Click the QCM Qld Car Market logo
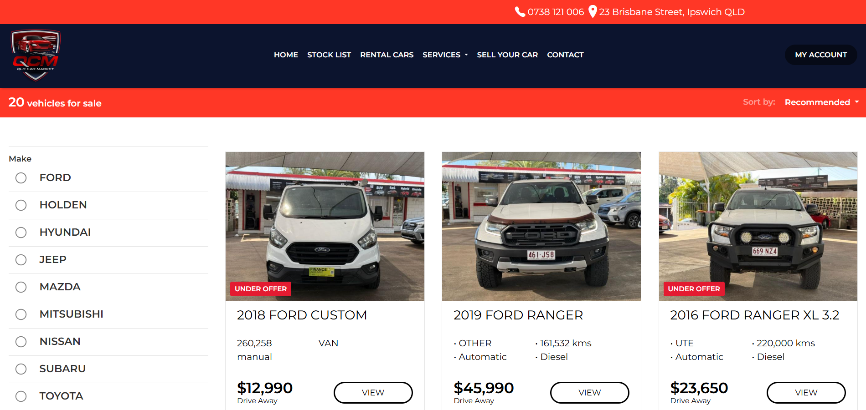866x410 pixels. [x=36, y=56]
